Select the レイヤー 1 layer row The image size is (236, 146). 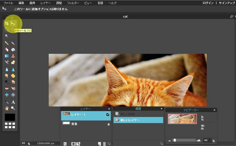[86, 116]
